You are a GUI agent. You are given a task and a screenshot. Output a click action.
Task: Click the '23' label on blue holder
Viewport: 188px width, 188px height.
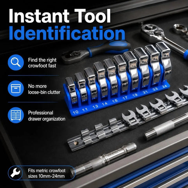pos(155,89)
